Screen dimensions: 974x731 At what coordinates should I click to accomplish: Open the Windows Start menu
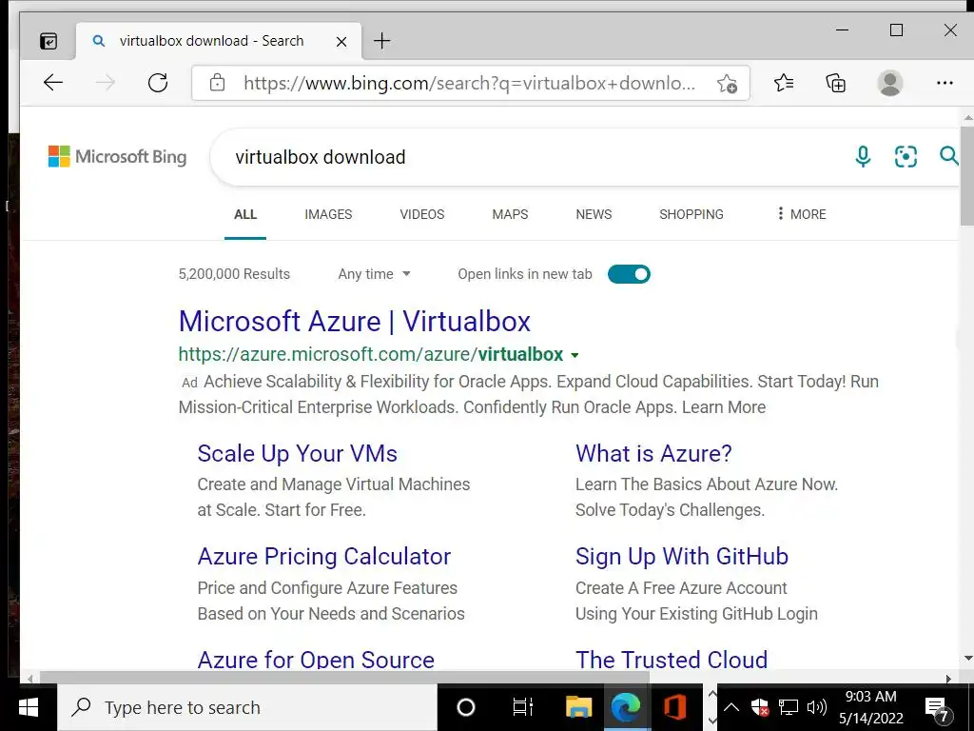29,707
